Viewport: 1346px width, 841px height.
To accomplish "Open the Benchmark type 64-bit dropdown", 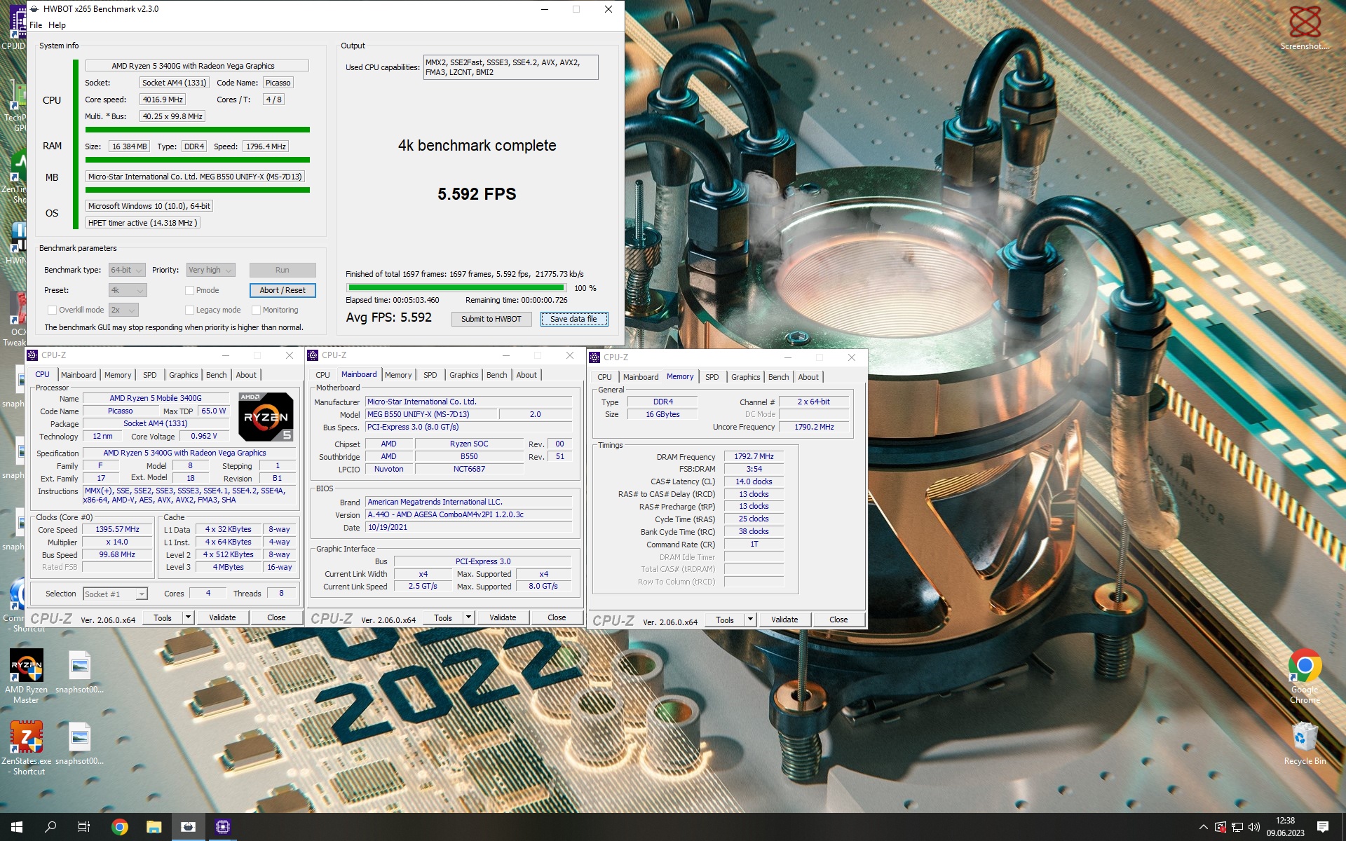I will point(127,270).
